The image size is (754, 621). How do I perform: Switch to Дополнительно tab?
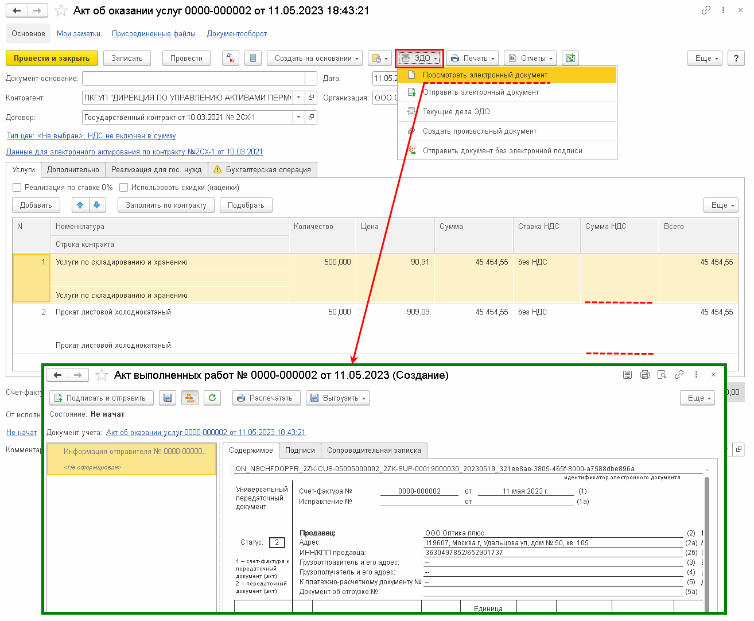73,169
